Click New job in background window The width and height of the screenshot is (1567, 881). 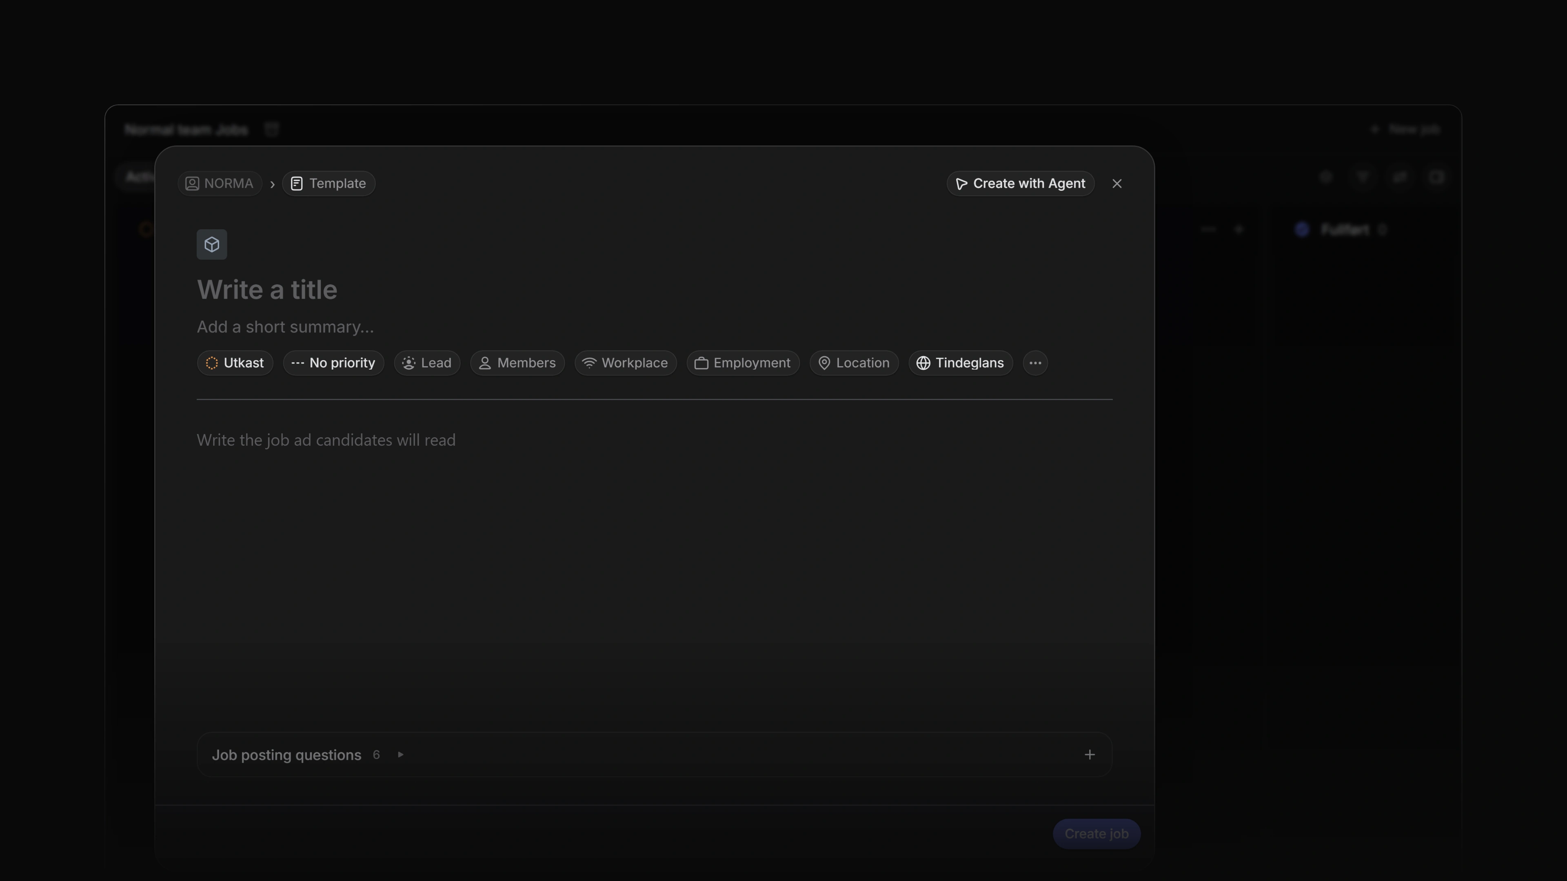coord(1405,130)
